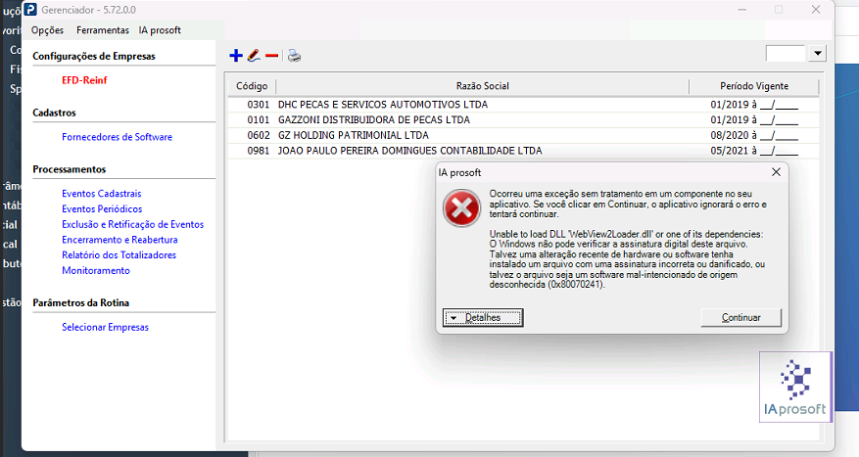Open the IA prosoft logo widget
The image size is (859, 457).
(795, 387)
